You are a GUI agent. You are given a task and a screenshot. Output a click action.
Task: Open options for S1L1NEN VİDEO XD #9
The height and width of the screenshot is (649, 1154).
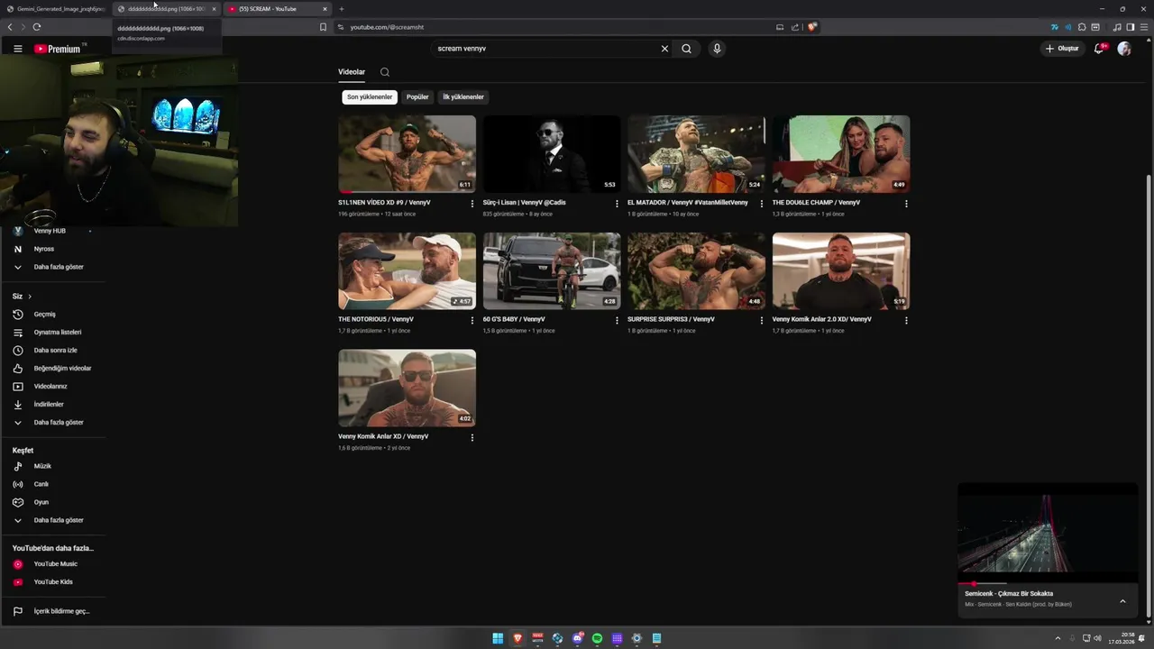[x=472, y=204]
